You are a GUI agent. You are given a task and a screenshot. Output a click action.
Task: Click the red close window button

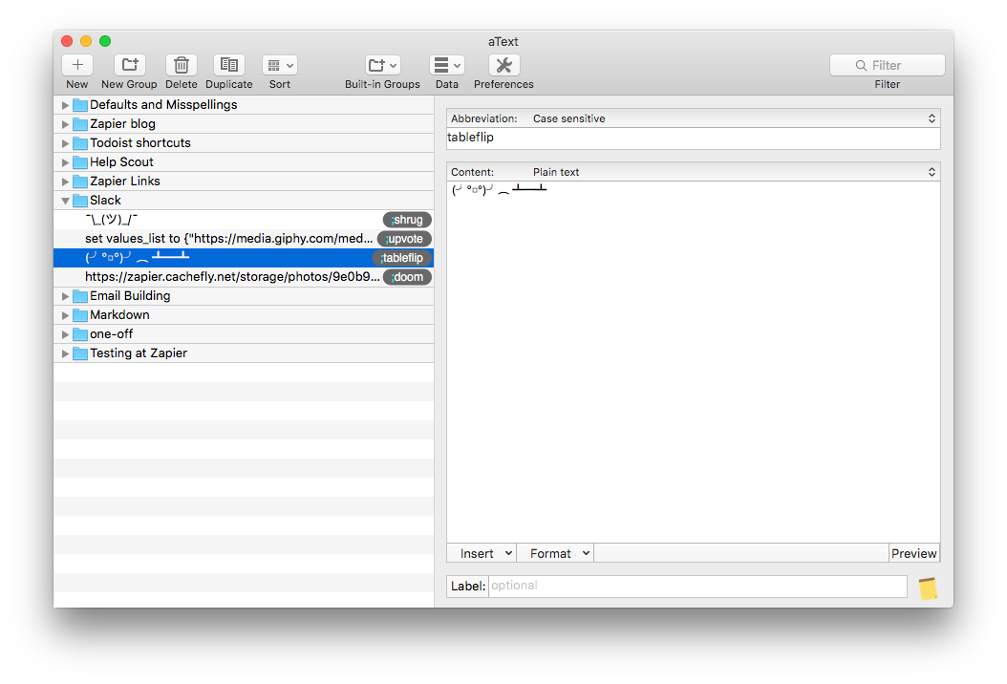(67, 41)
